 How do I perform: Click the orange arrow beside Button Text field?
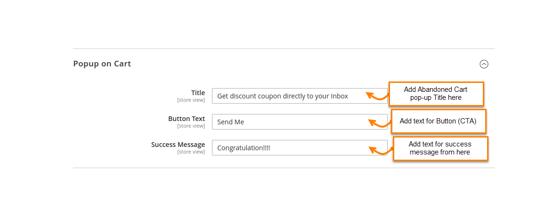[378, 123]
